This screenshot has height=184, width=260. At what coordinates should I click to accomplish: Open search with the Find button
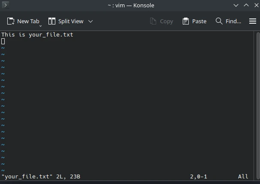[x=228, y=21]
